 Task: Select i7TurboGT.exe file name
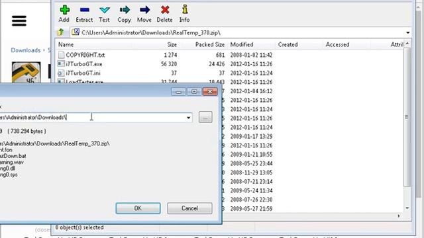[84, 64]
